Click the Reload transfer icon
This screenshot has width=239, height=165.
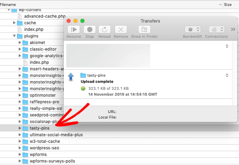click(x=105, y=30)
